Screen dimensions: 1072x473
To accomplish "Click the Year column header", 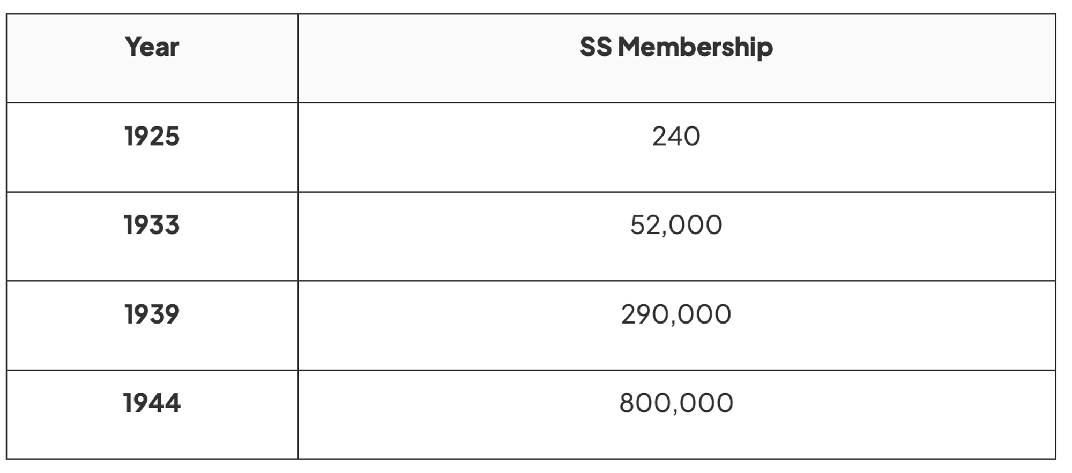I will coord(152,47).
